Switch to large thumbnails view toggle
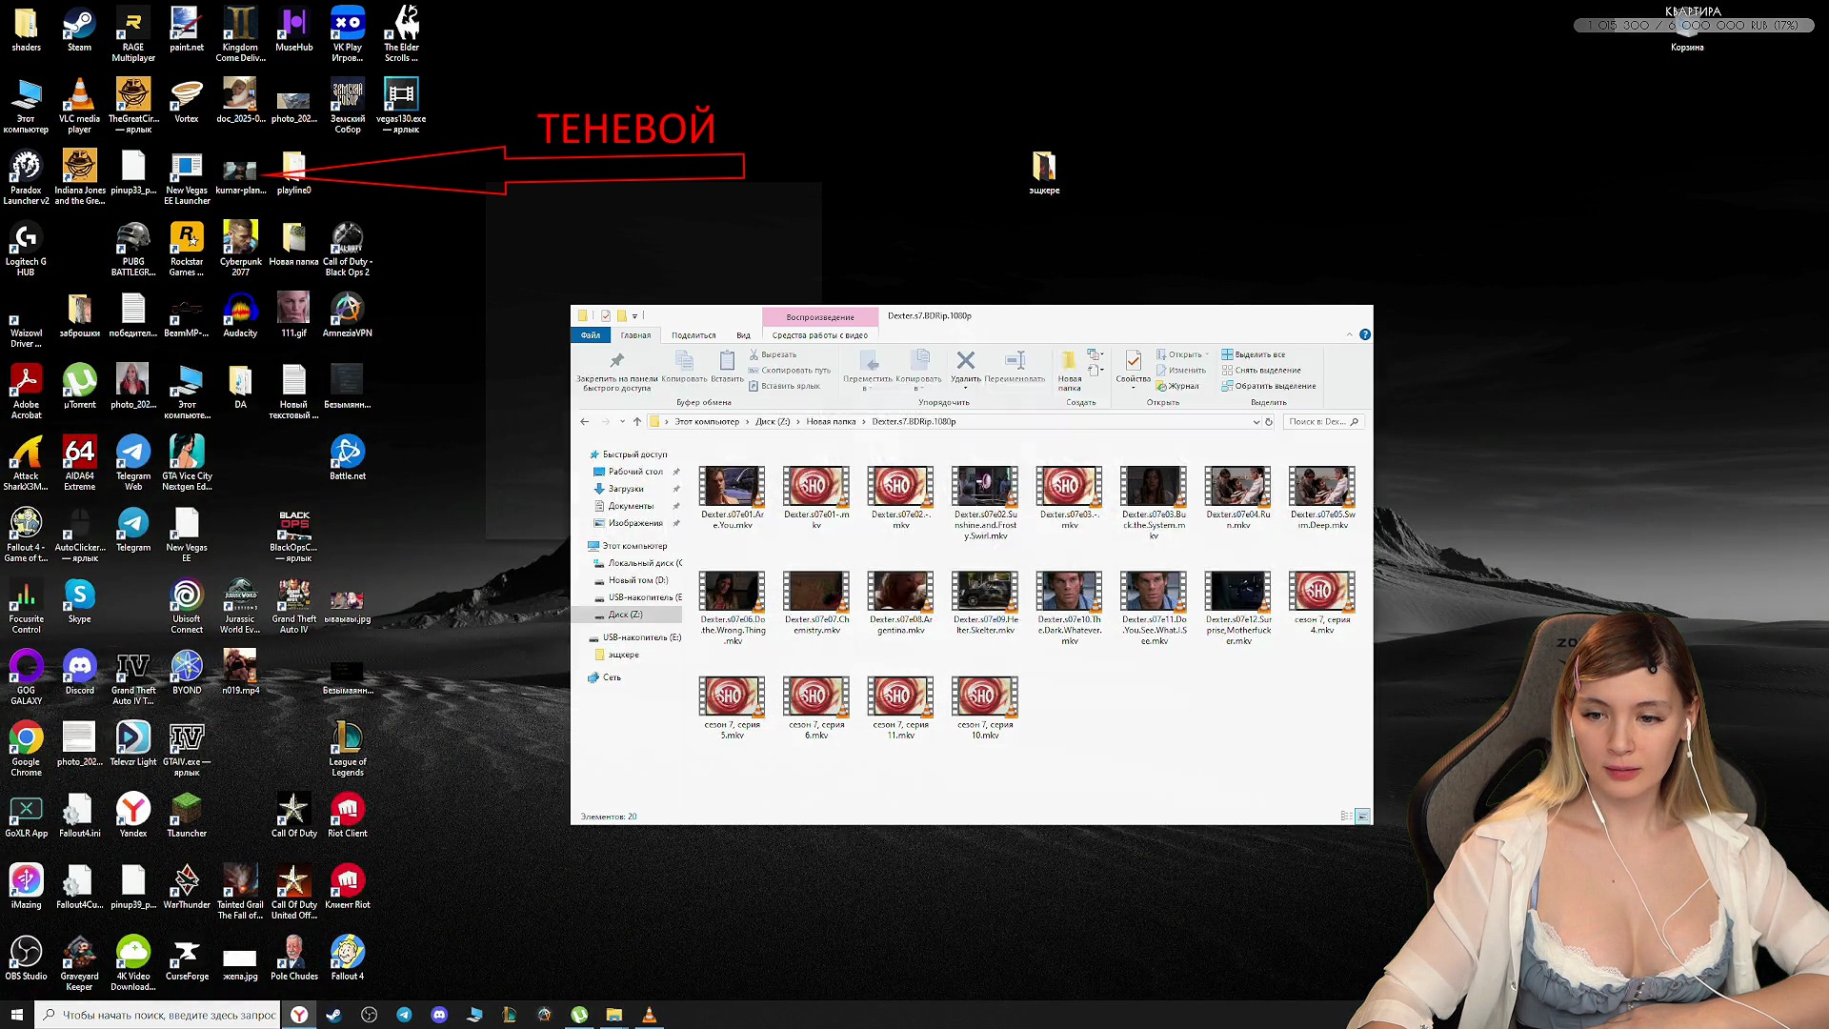The image size is (1829, 1029). [x=1363, y=817]
